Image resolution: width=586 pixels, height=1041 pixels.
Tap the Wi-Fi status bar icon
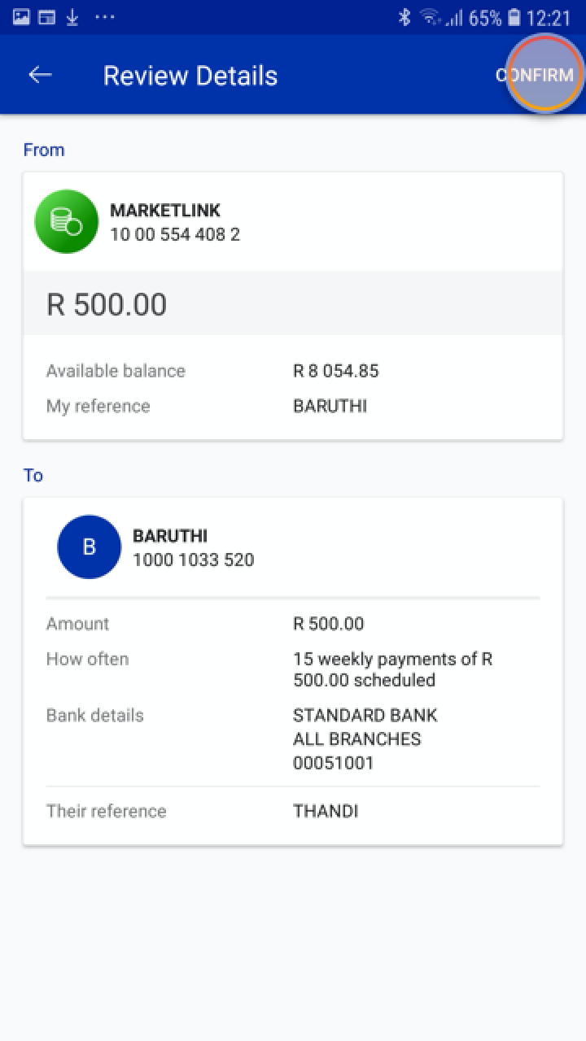pyautogui.click(x=430, y=17)
